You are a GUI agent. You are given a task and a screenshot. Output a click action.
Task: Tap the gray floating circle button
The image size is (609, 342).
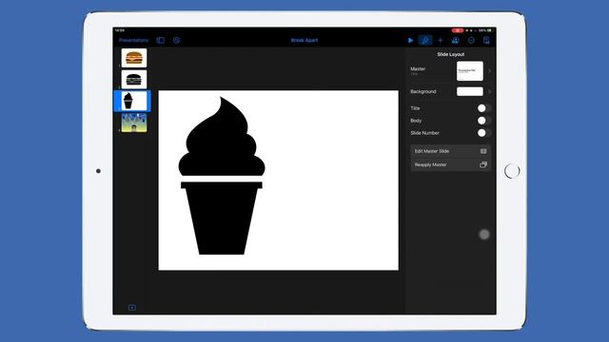(x=484, y=235)
